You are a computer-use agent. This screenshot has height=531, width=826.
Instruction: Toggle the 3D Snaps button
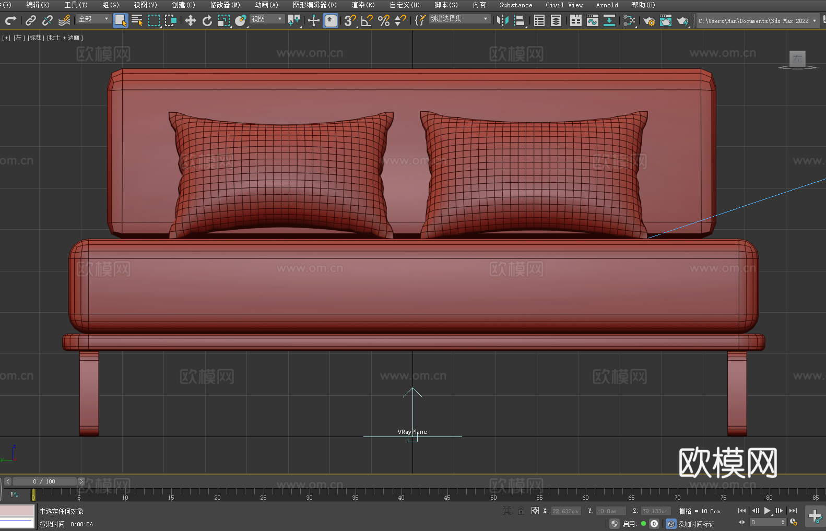point(349,20)
